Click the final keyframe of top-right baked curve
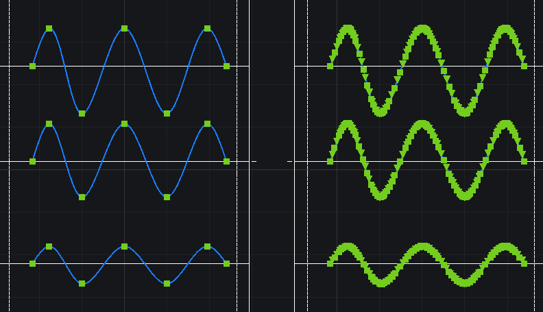This screenshot has width=543, height=312. coord(524,67)
